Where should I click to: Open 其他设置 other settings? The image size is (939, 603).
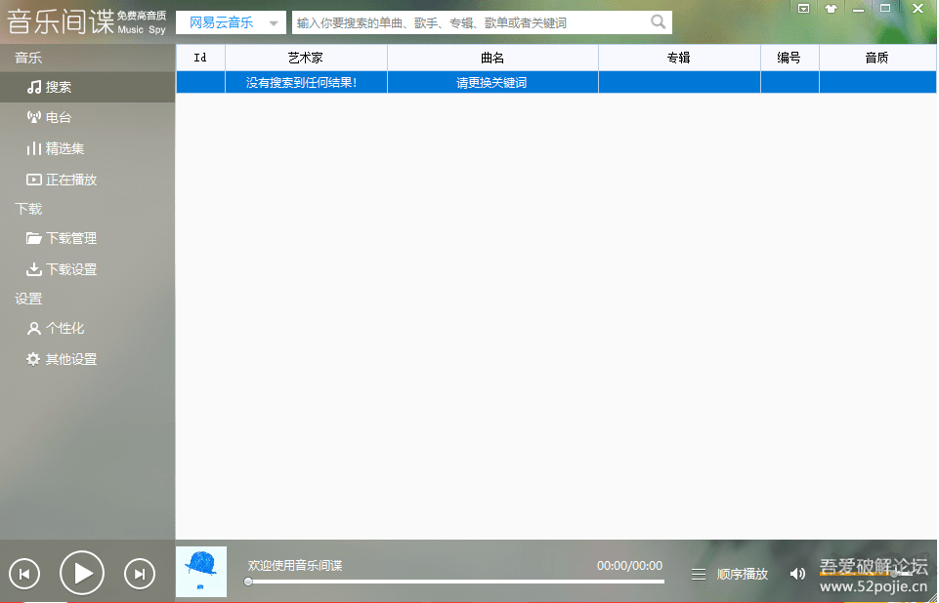coord(64,359)
